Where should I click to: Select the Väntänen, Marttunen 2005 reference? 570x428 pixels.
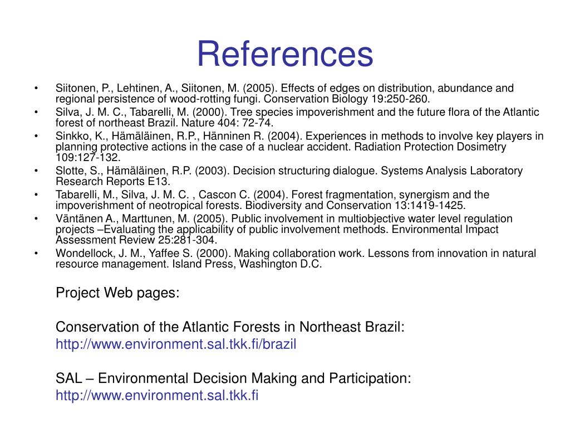coord(284,229)
